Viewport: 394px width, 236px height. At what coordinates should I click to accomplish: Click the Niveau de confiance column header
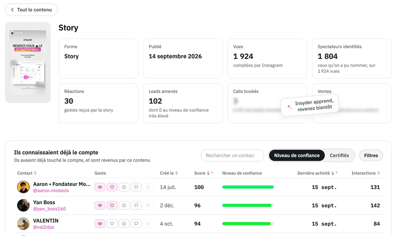[x=242, y=173]
